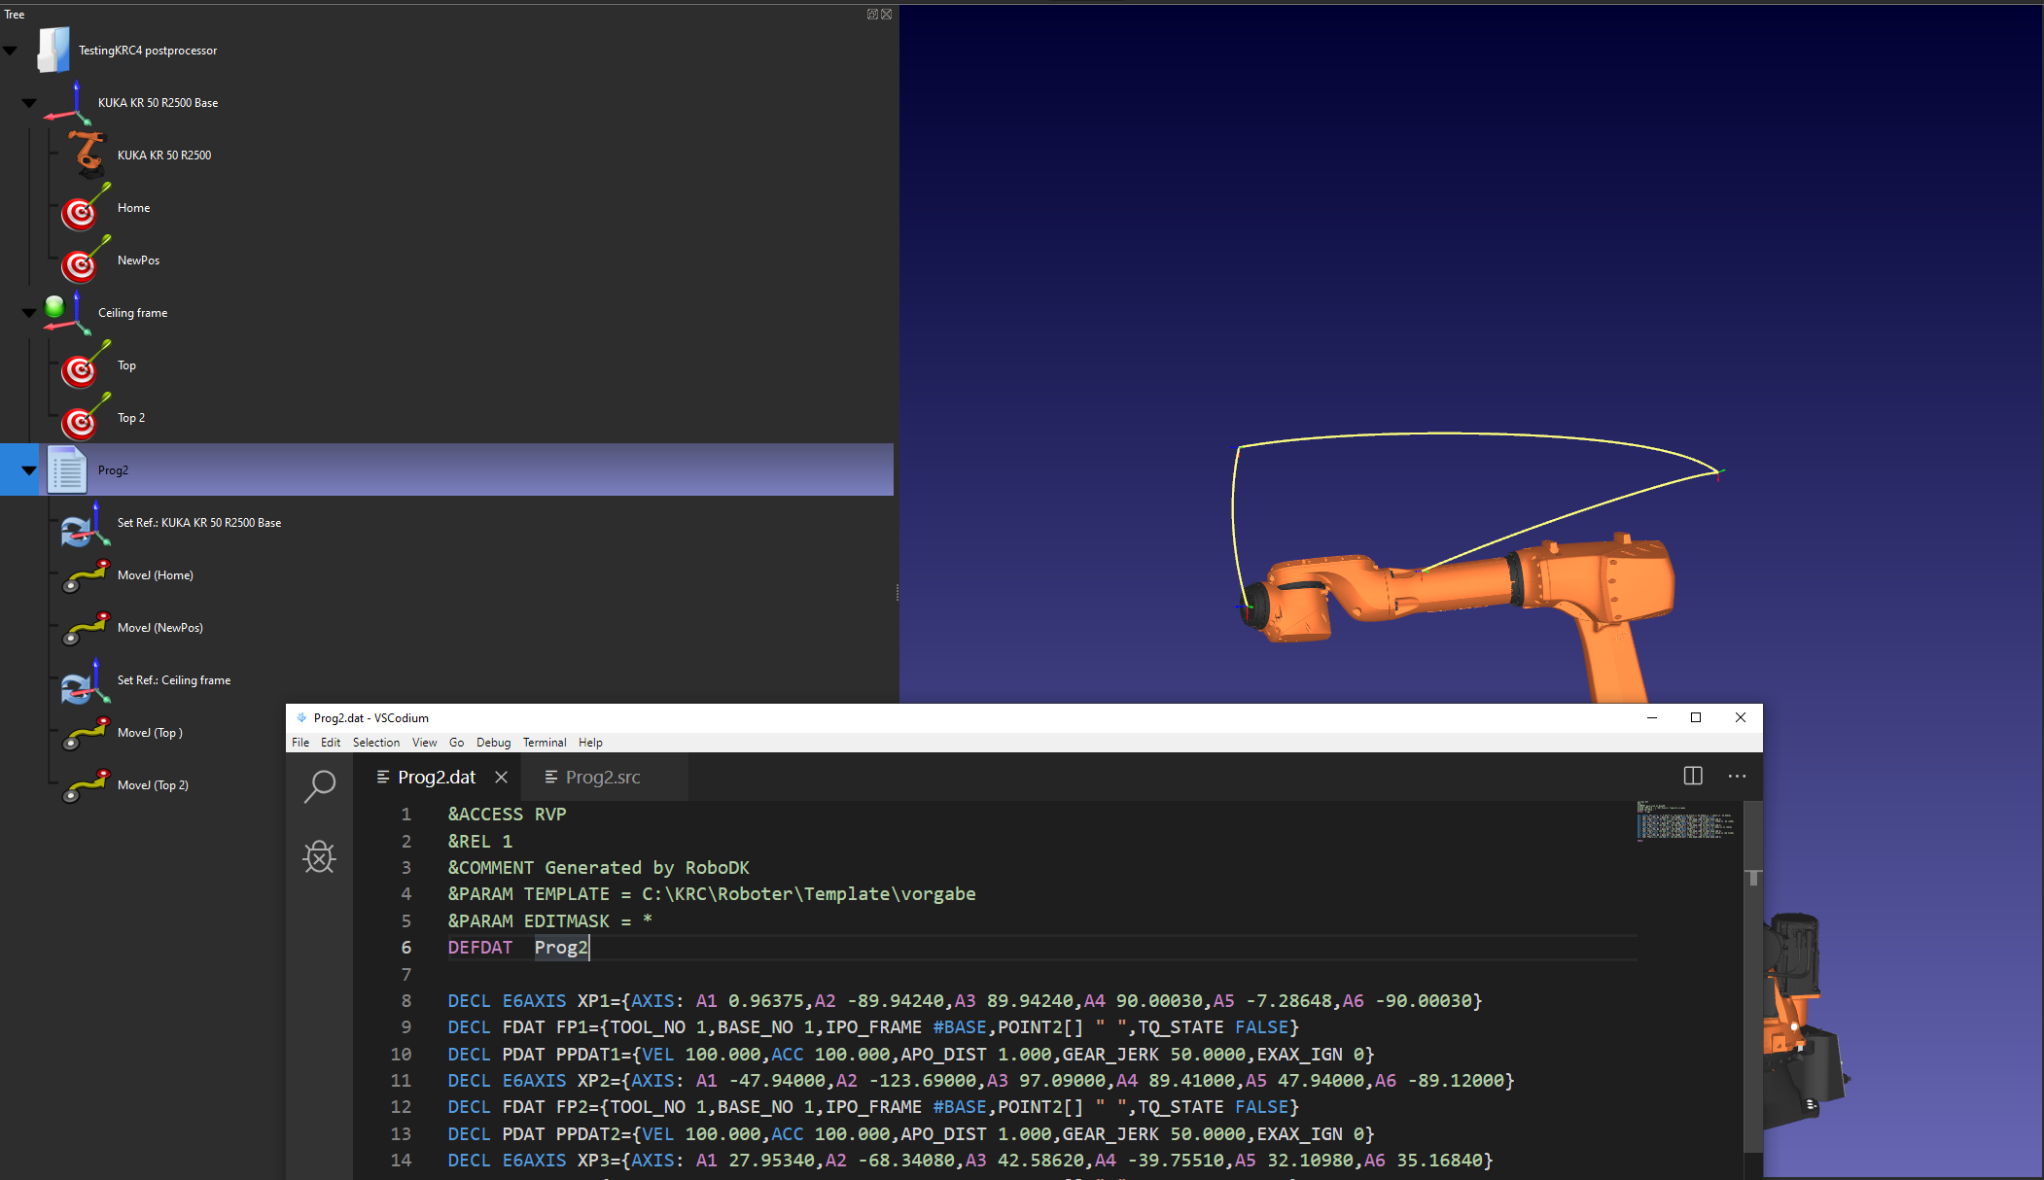Screen dimensions: 2044x1180
Task: Click the tree panel float icon
Action: 872,15
